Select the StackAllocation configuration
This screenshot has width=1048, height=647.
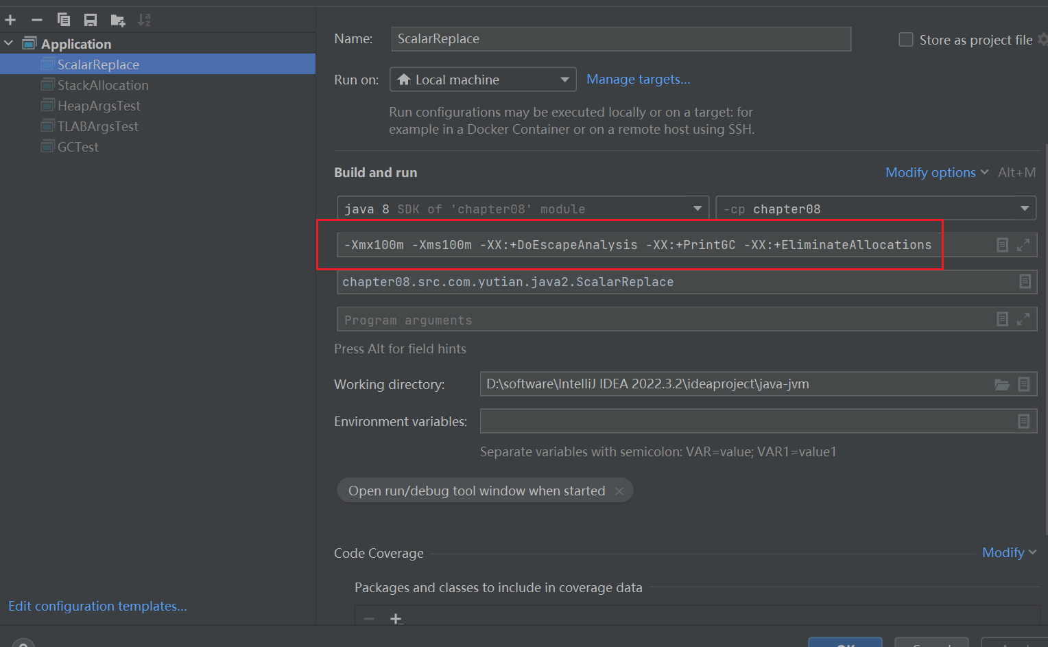click(x=102, y=85)
